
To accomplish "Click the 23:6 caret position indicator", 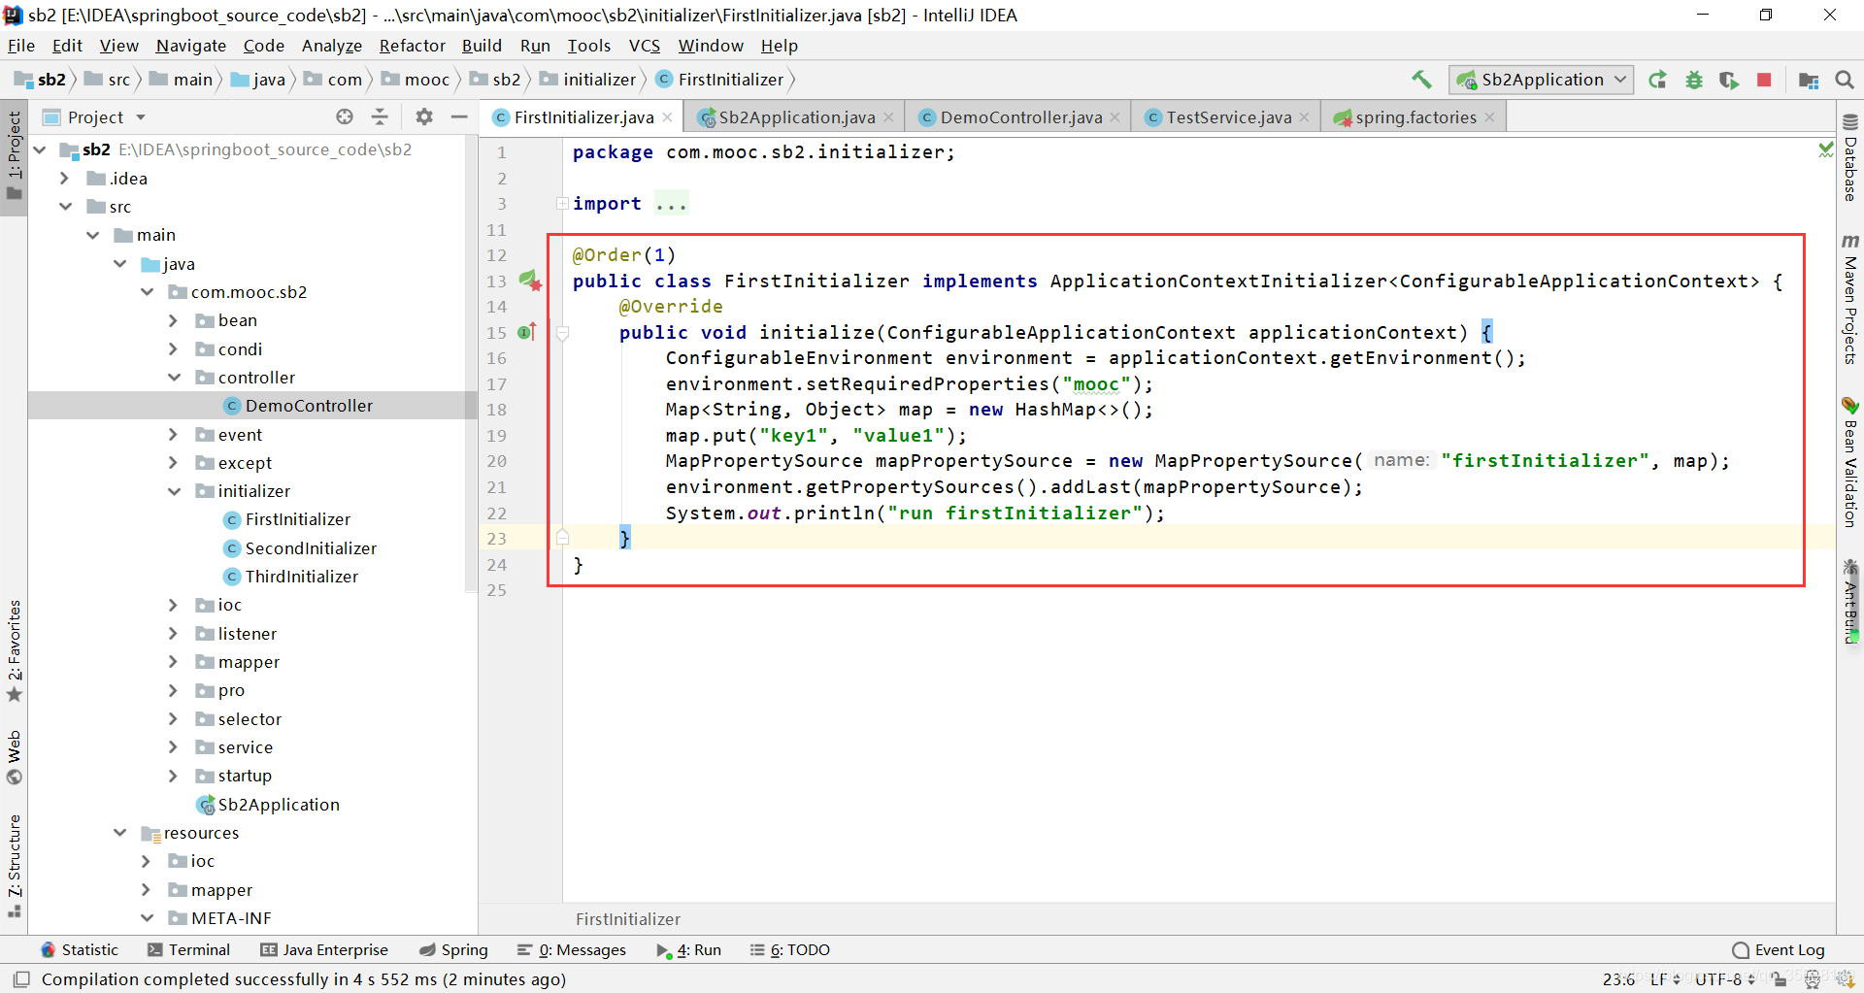I will [1618, 978].
